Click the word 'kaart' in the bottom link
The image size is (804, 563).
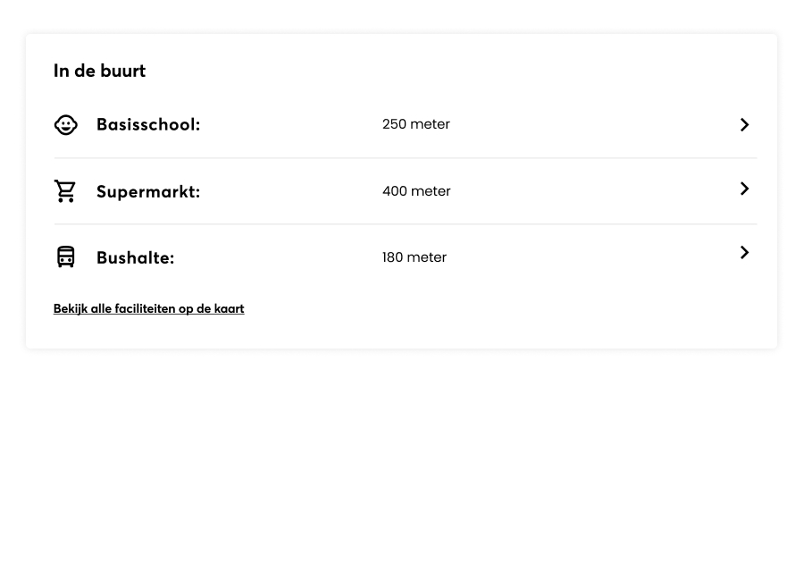click(229, 309)
